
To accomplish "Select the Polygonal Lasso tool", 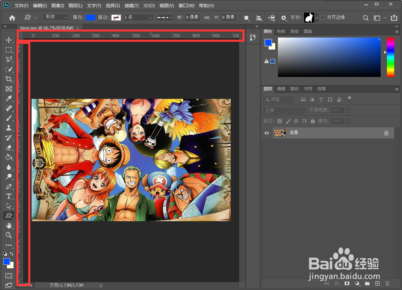I will coord(9,60).
